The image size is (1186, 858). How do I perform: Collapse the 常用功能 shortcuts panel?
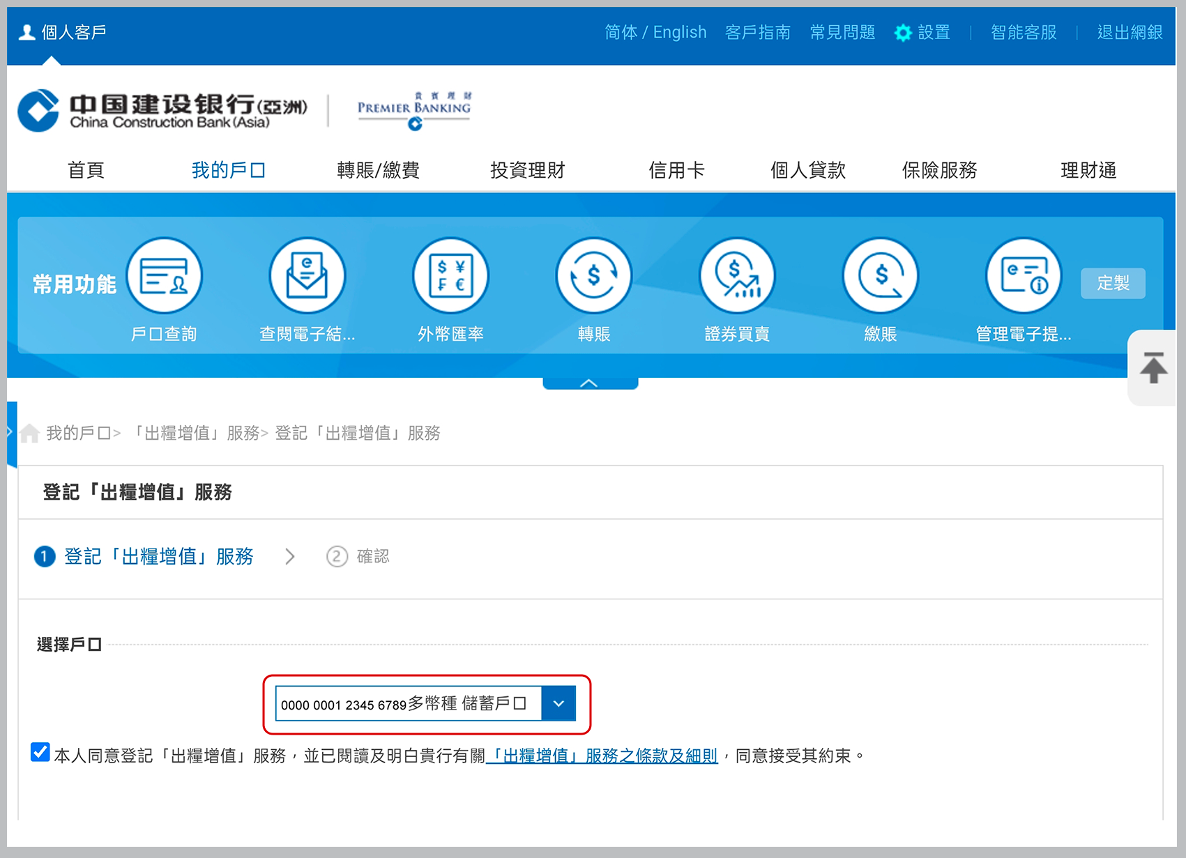[590, 383]
